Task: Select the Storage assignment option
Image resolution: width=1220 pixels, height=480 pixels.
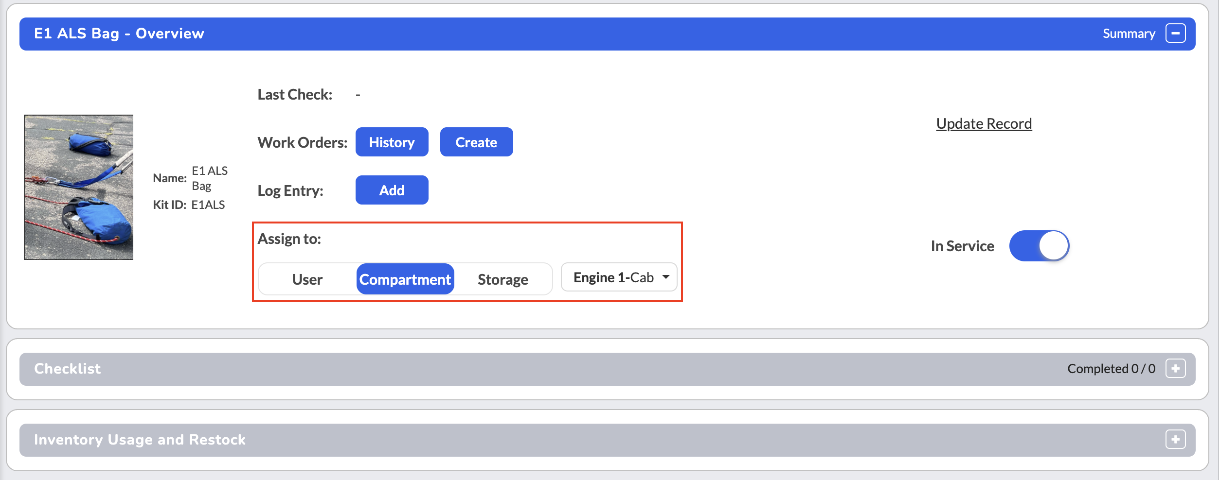Action: click(x=503, y=279)
